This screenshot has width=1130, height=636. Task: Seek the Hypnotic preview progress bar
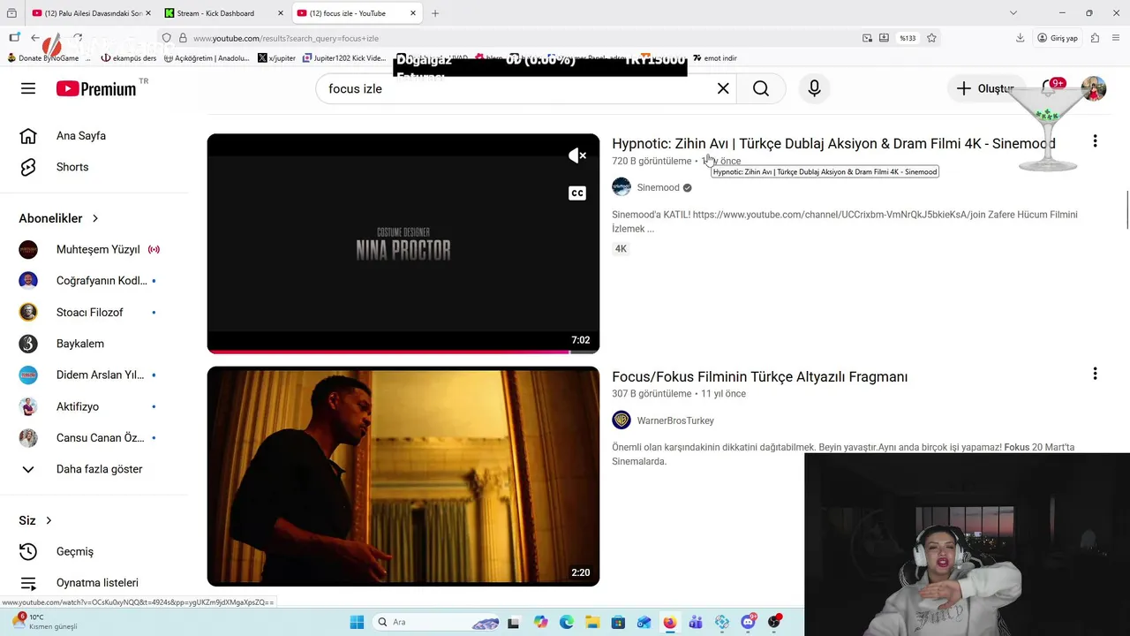click(x=403, y=352)
